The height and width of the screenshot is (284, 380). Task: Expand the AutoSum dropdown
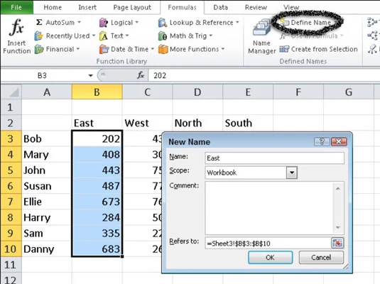coord(79,23)
